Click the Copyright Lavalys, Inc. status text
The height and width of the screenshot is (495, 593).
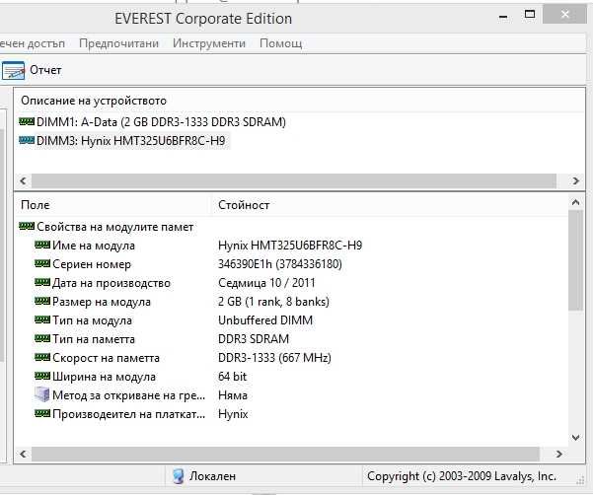pos(462,476)
